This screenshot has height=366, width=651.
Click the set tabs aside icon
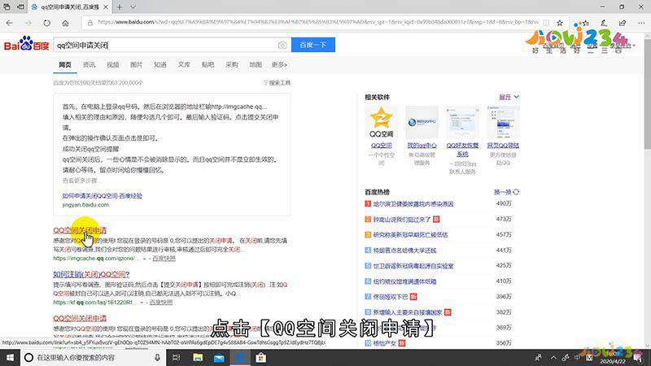tap(20, 7)
